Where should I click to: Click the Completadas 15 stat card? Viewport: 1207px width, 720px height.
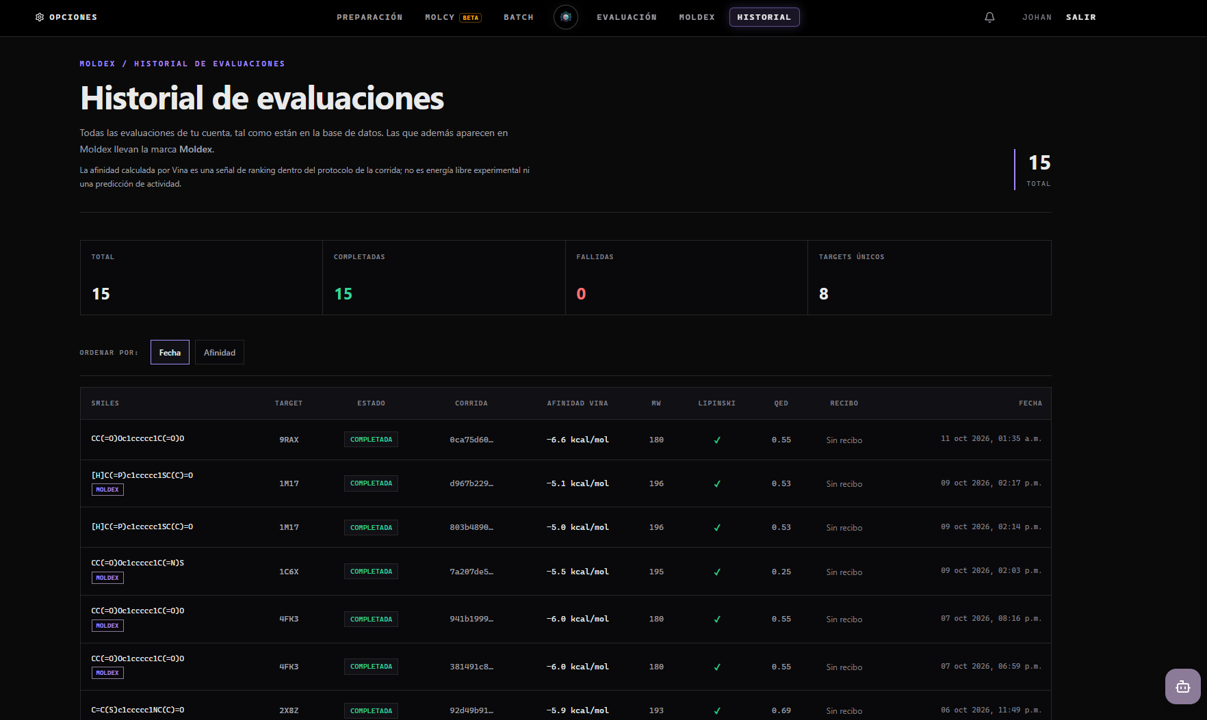tap(444, 278)
